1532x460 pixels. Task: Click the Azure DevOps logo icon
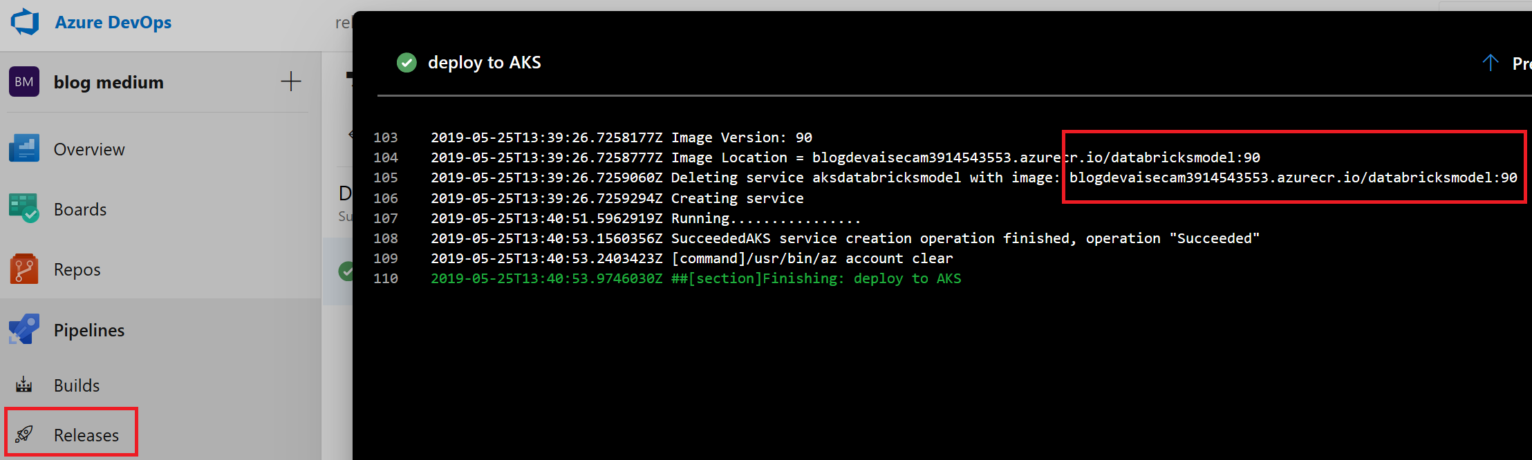click(x=25, y=22)
